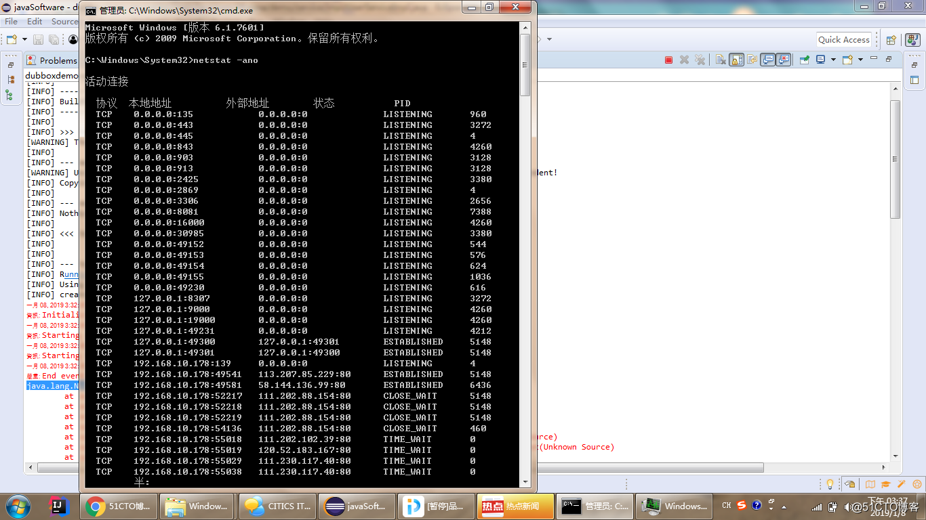Click Open Console icon in Eclipse
Screen dimensions: 926x520
(847, 60)
